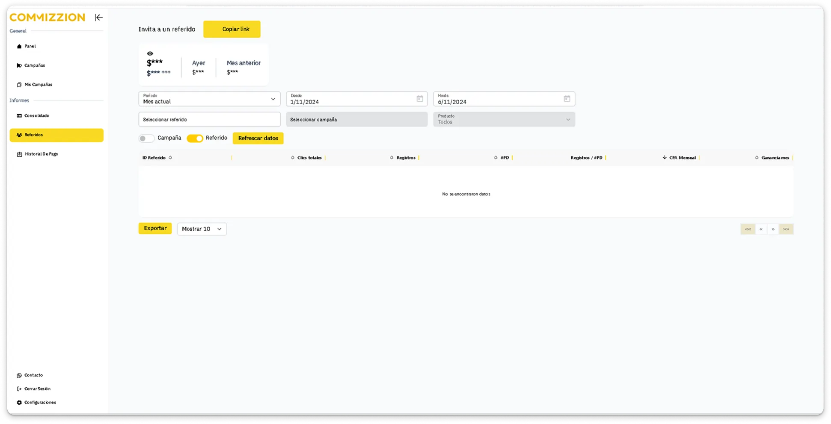The width and height of the screenshot is (831, 424).
Task: Sort by Ganancia mes column icon
Action: pyautogui.click(x=757, y=158)
